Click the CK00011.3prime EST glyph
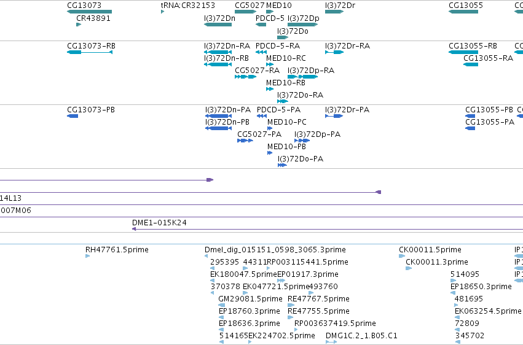 pos(409,268)
